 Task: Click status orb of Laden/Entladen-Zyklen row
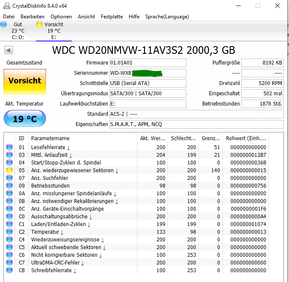click(9, 224)
